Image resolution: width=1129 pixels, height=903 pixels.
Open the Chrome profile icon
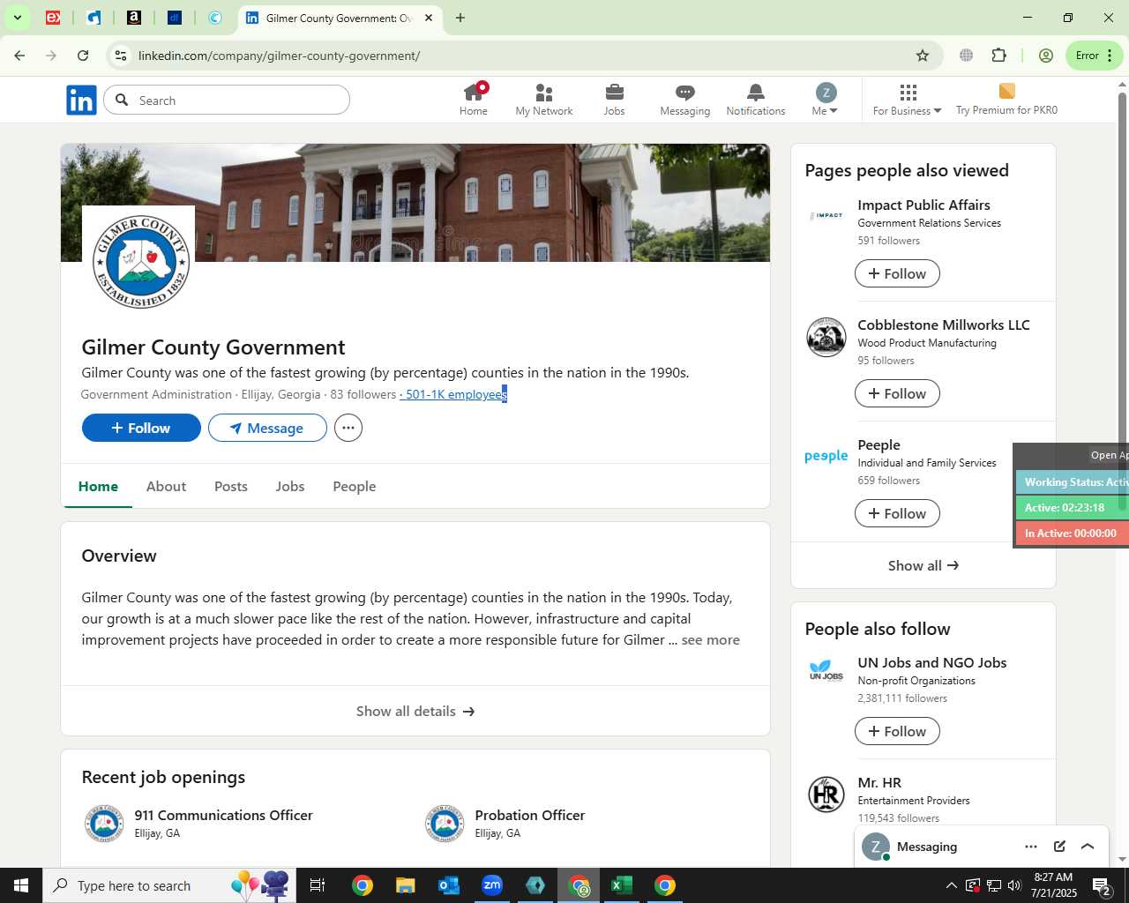point(1046,56)
